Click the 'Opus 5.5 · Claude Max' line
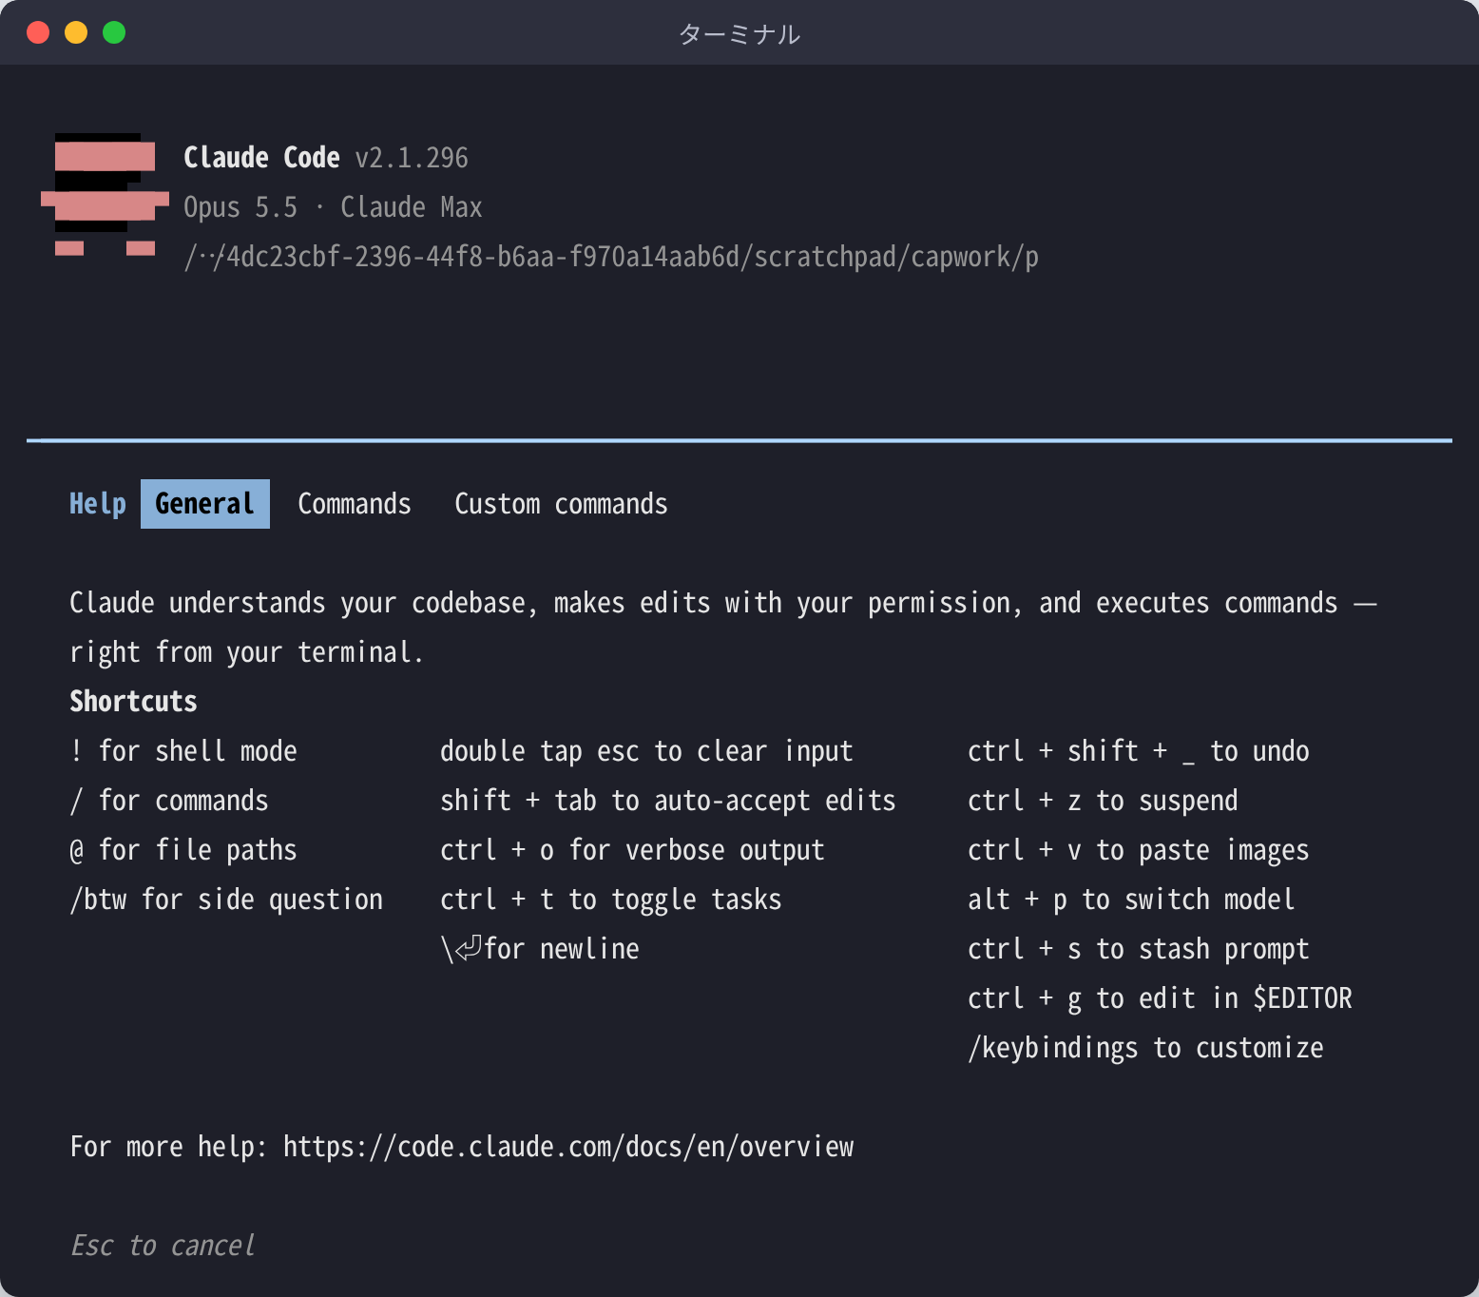 coord(333,207)
